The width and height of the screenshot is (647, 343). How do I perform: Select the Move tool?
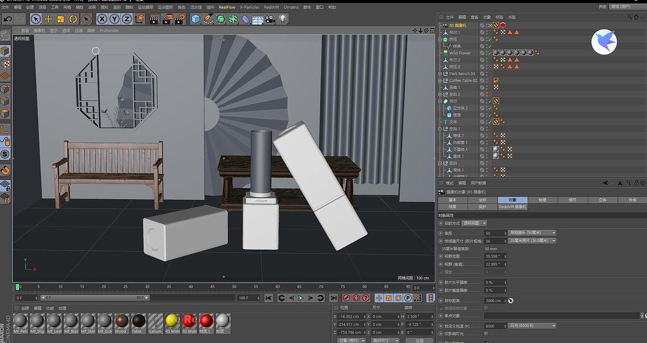pyautogui.click(x=49, y=19)
